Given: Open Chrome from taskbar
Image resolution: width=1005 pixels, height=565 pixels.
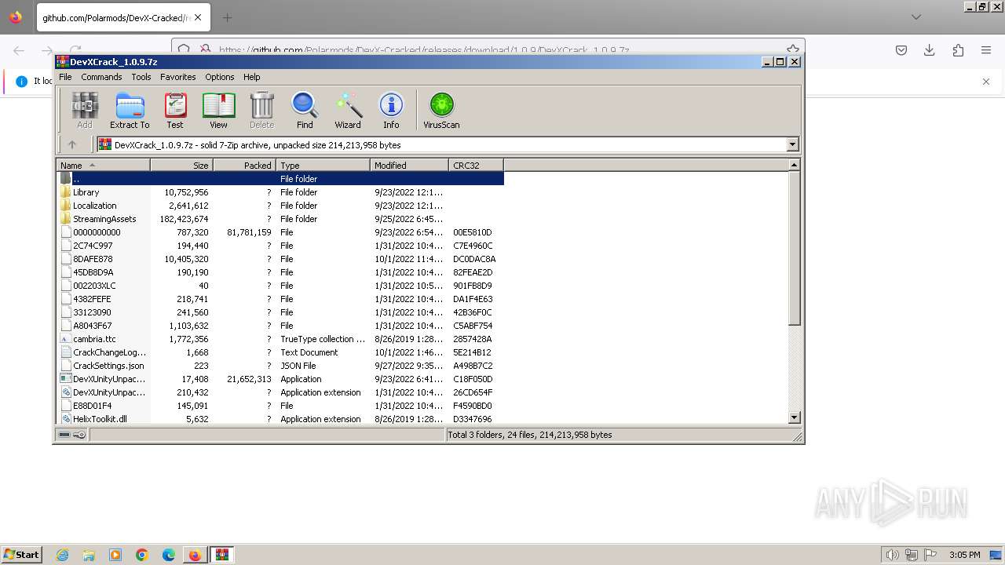Looking at the screenshot, I should 142,555.
